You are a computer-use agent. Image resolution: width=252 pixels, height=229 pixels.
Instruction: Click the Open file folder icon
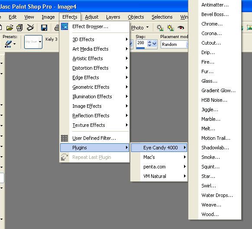pos(10,28)
